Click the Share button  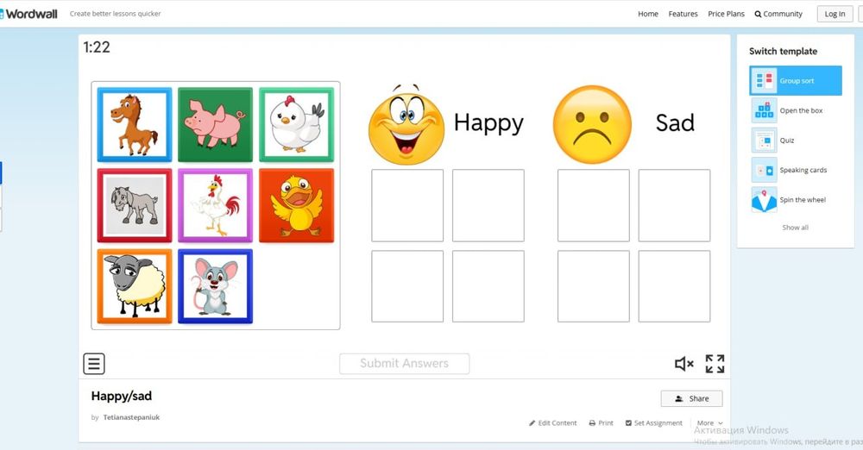tap(692, 399)
